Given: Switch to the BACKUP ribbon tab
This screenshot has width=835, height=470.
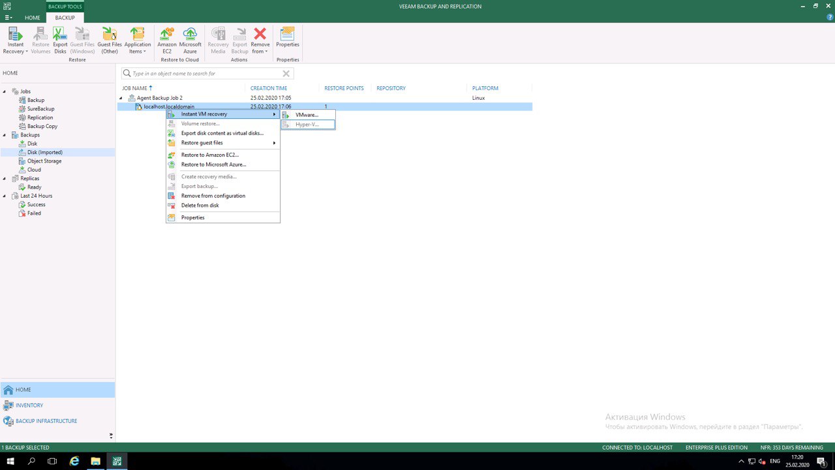Looking at the screenshot, I should (65, 18).
